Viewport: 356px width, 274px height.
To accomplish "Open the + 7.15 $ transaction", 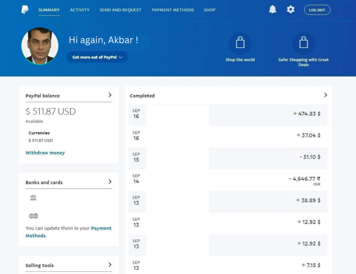I will 228,265.
